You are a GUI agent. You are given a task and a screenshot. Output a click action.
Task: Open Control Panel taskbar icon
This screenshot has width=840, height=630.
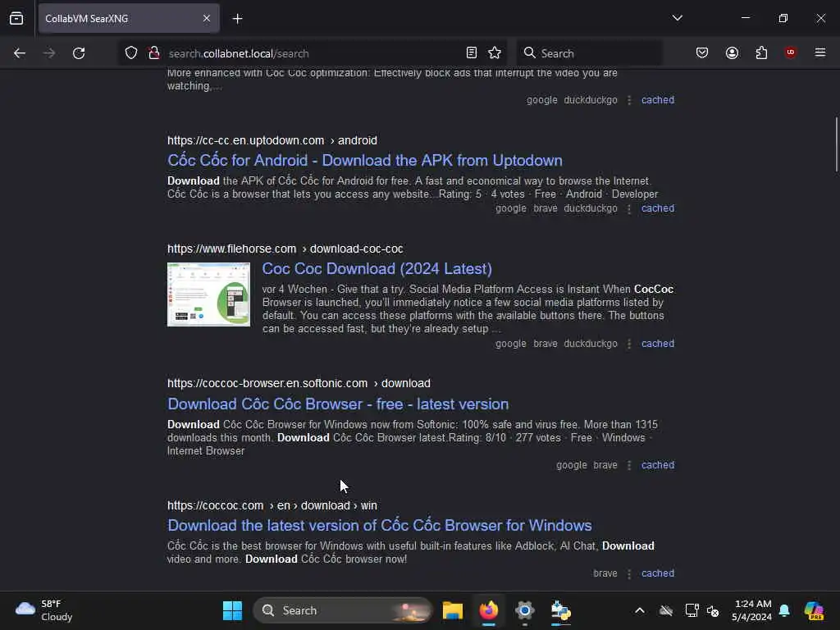[x=561, y=610]
